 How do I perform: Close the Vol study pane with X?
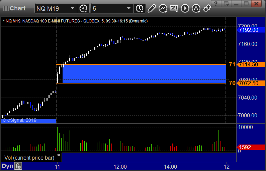59,155
